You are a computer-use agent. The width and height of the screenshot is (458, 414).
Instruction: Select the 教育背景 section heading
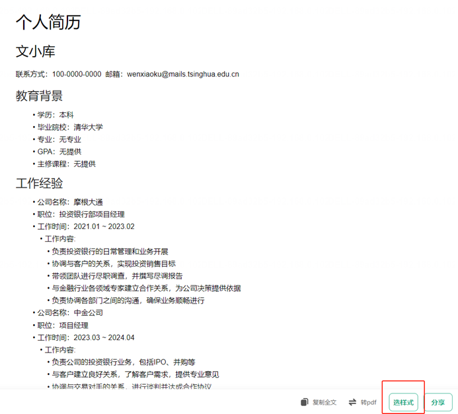[40, 96]
